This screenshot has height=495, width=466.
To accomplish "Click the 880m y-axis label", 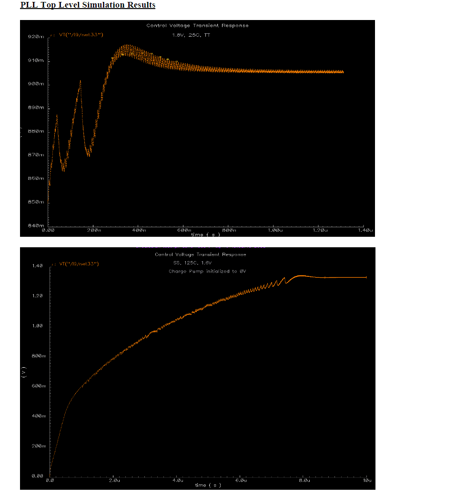I will click(x=36, y=131).
